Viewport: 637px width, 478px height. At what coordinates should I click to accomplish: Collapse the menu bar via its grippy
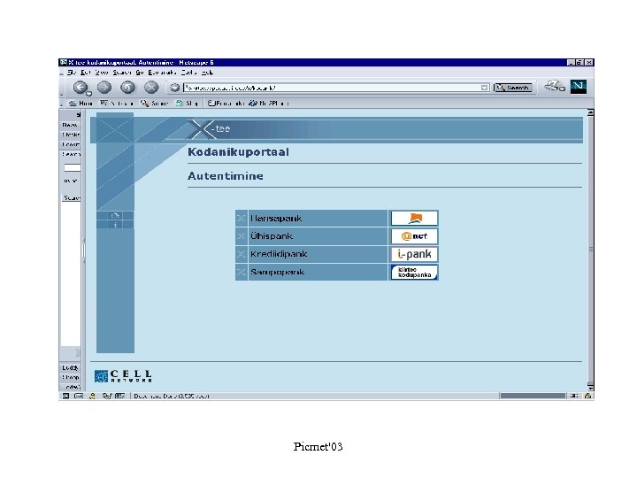pos(61,73)
